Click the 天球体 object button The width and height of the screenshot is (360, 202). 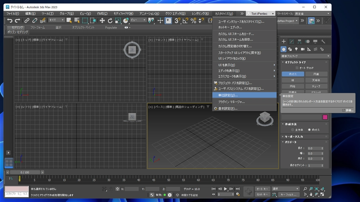(x=316, y=80)
